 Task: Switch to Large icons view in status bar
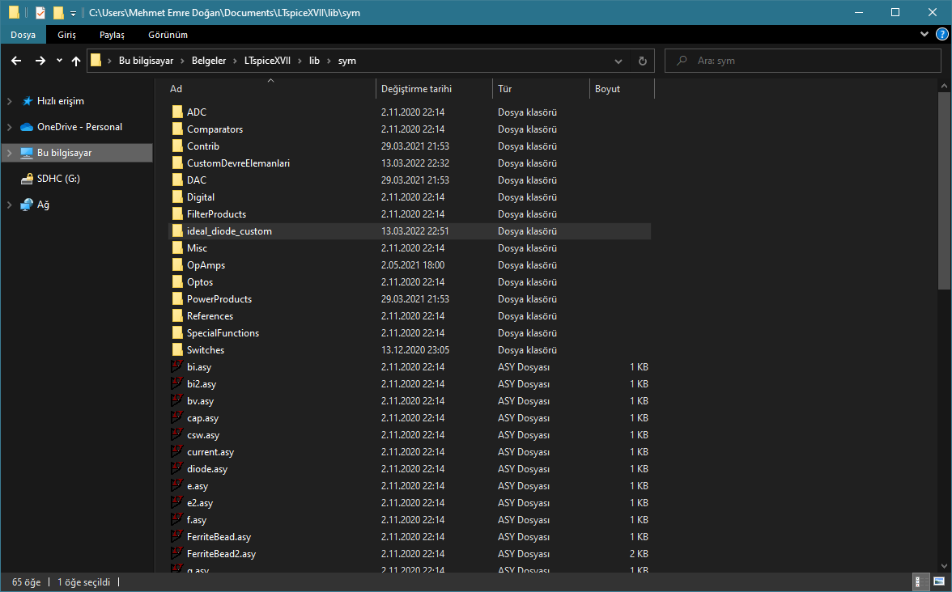pos(939,582)
